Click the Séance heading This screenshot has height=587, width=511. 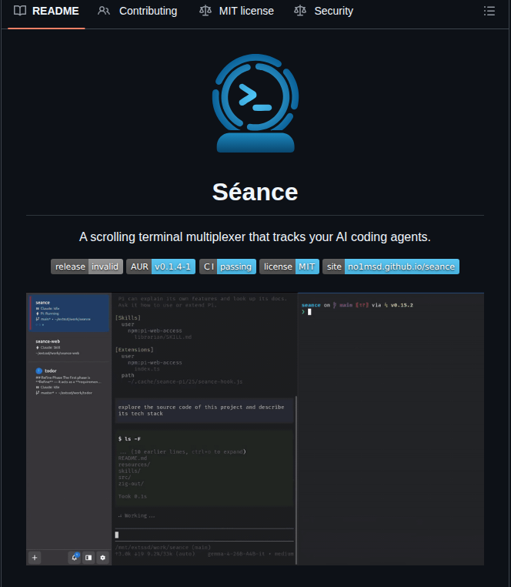(x=255, y=192)
